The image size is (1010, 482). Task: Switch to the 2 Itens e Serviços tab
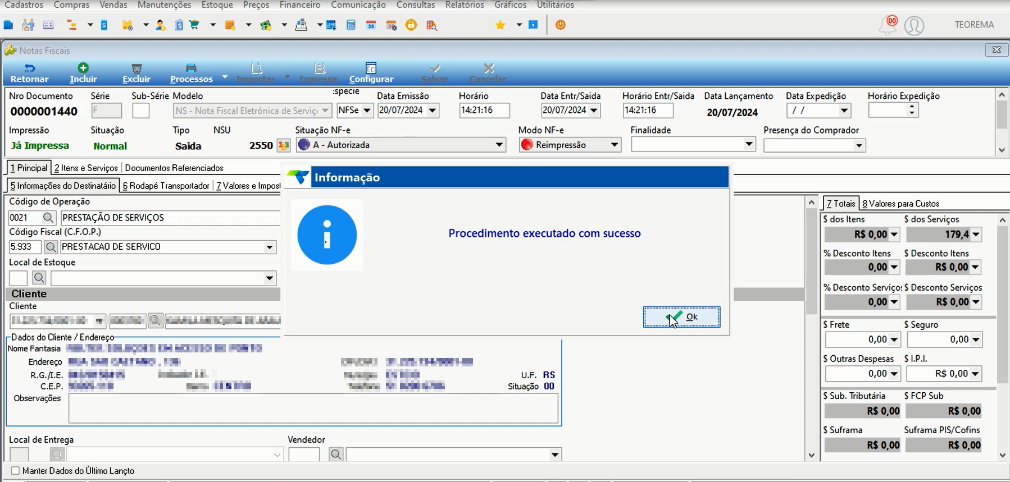[x=86, y=168]
